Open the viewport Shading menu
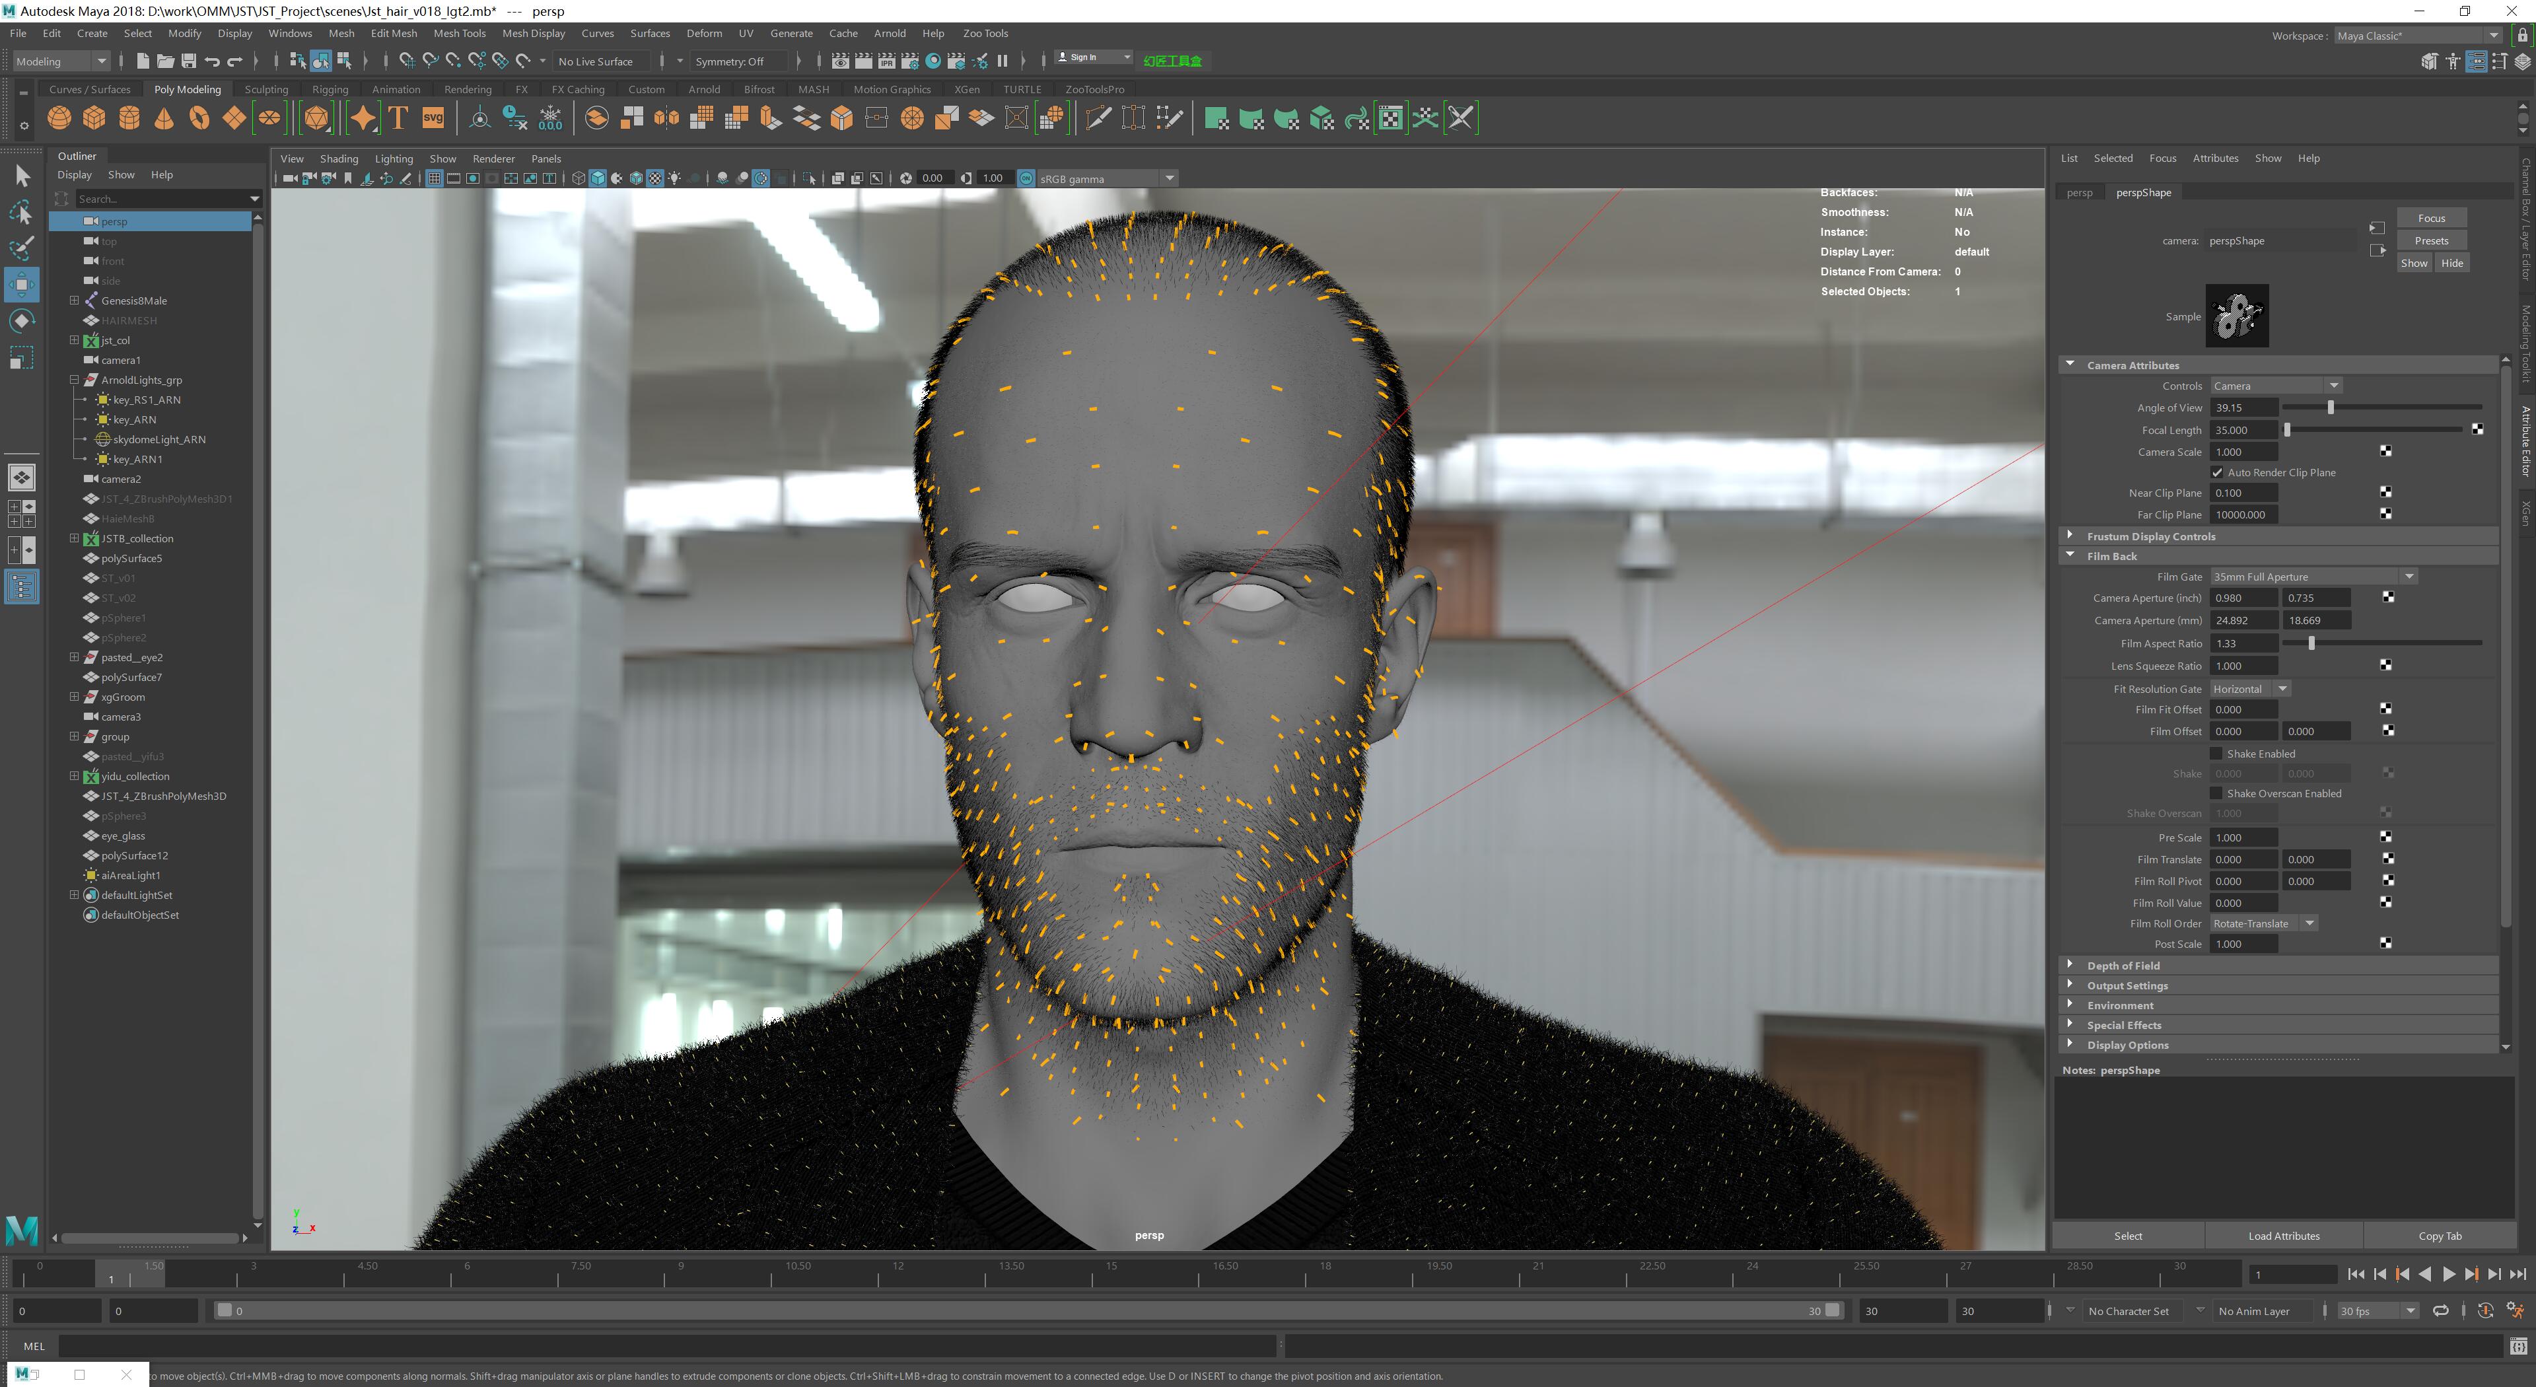 point(339,159)
